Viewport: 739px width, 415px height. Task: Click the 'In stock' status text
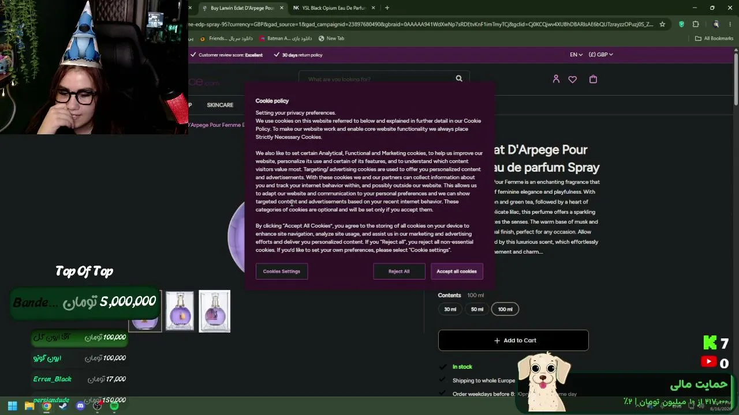[x=462, y=367]
